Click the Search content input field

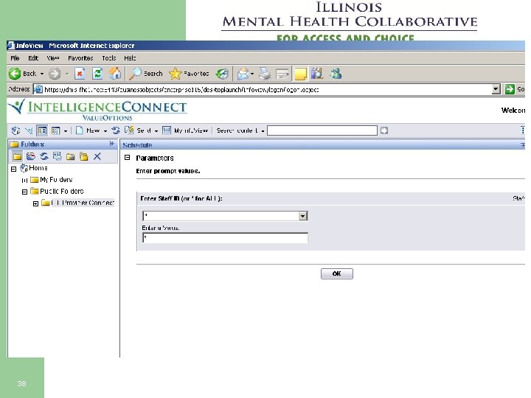click(322, 130)
